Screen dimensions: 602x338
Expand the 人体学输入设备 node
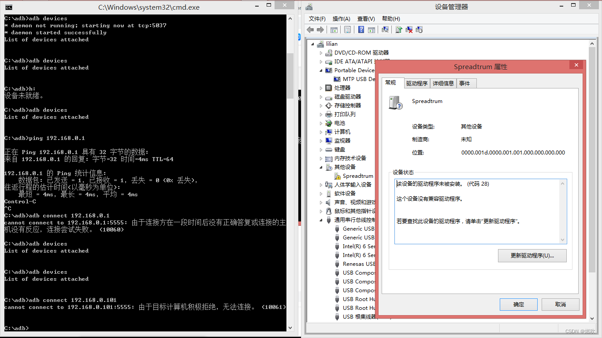pyautogui.click(x=321, y=185)
